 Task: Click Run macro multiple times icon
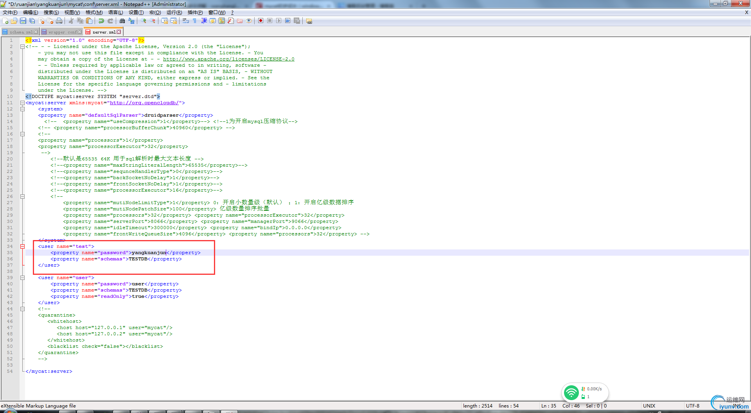click(x=288, y=21)
